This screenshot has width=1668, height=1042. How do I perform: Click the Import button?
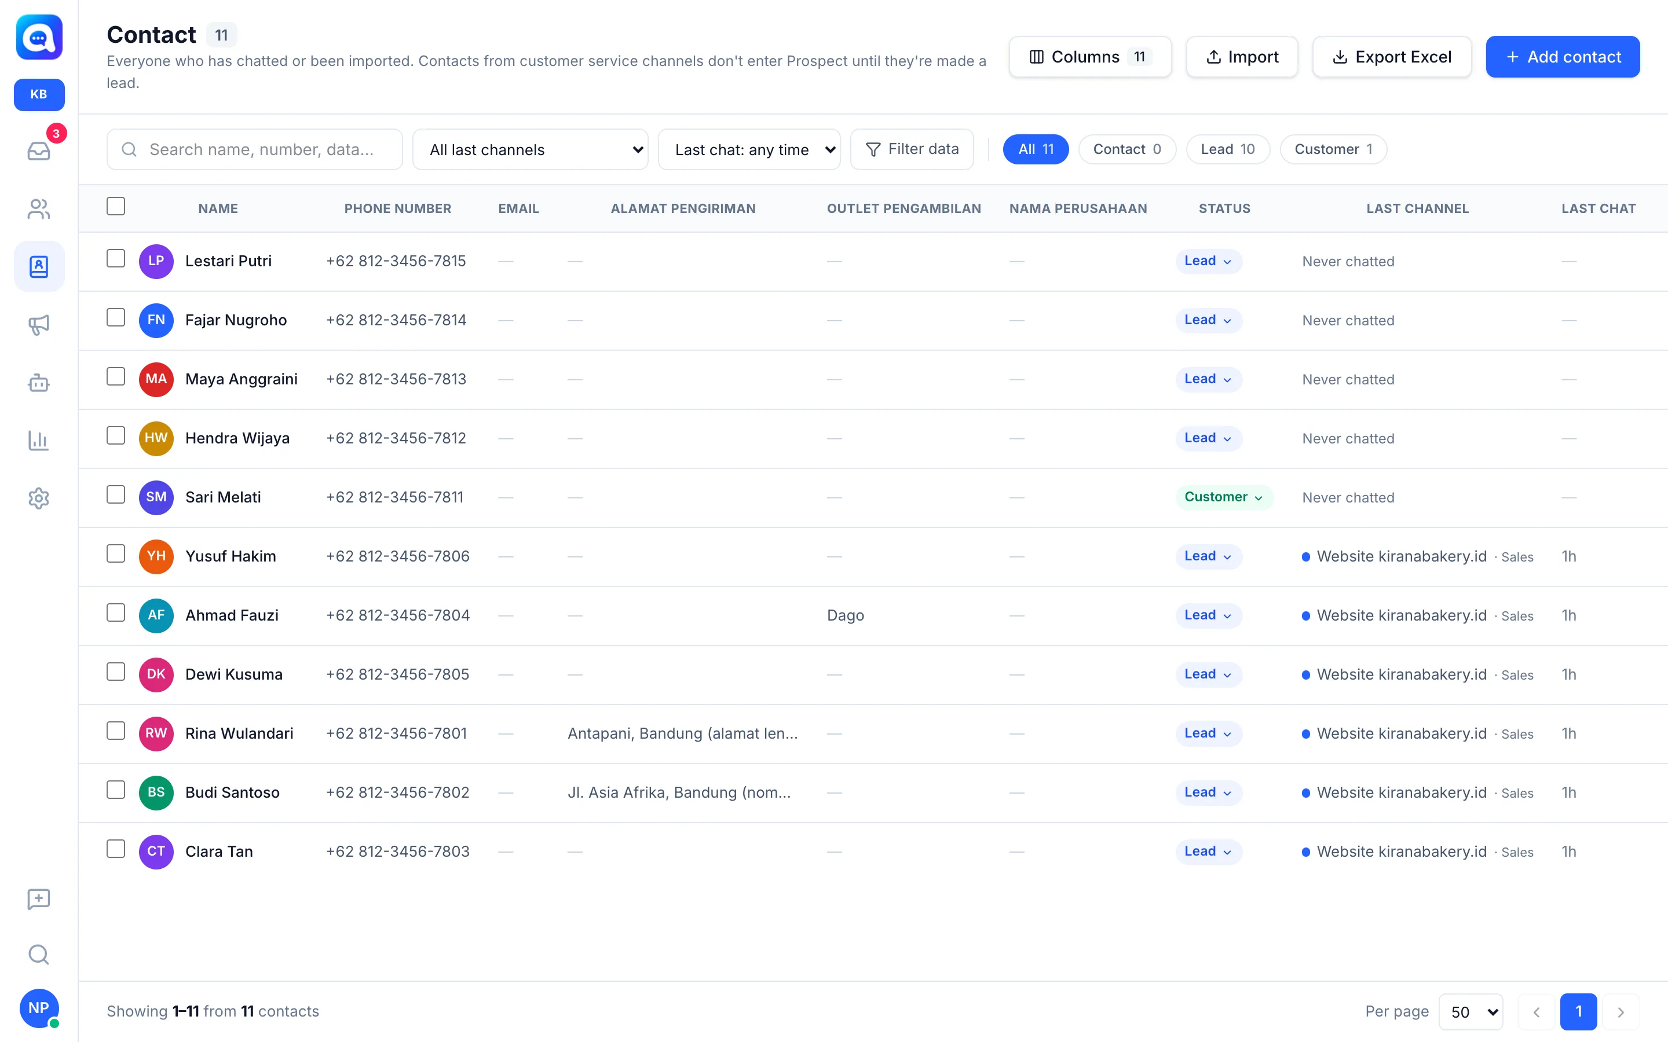coord(1241,57)
